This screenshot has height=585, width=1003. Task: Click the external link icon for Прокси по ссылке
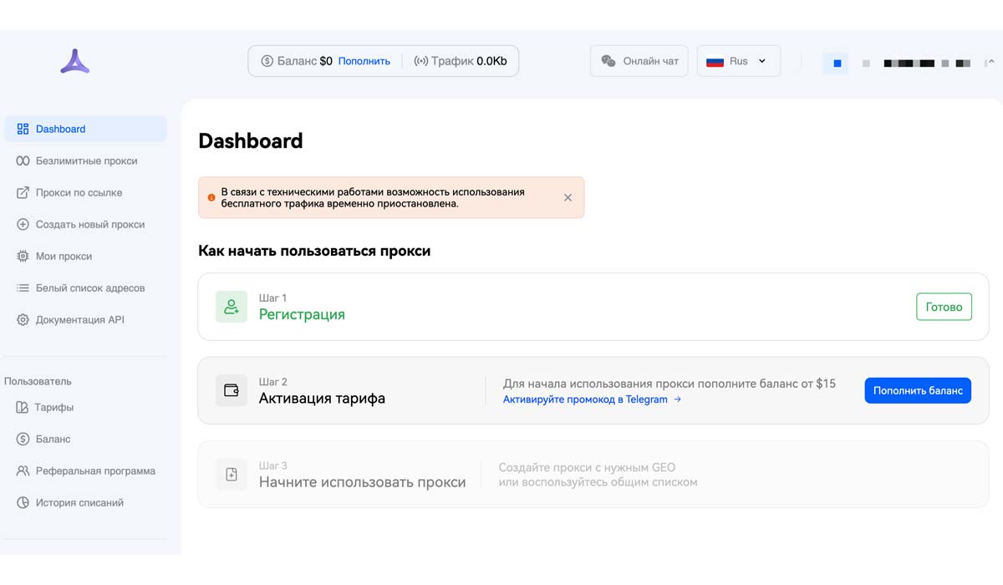click(23, 193)
